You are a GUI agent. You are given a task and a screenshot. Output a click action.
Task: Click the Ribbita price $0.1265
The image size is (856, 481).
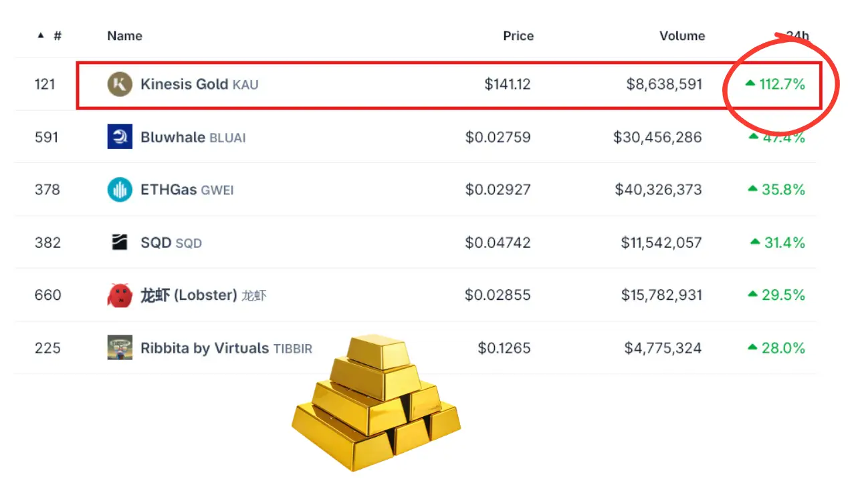pos(504,347)
